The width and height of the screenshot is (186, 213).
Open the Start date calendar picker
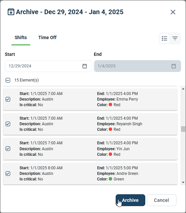coord(84,66)
